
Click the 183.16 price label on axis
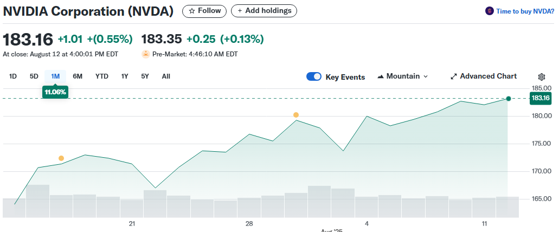(541, 98)
